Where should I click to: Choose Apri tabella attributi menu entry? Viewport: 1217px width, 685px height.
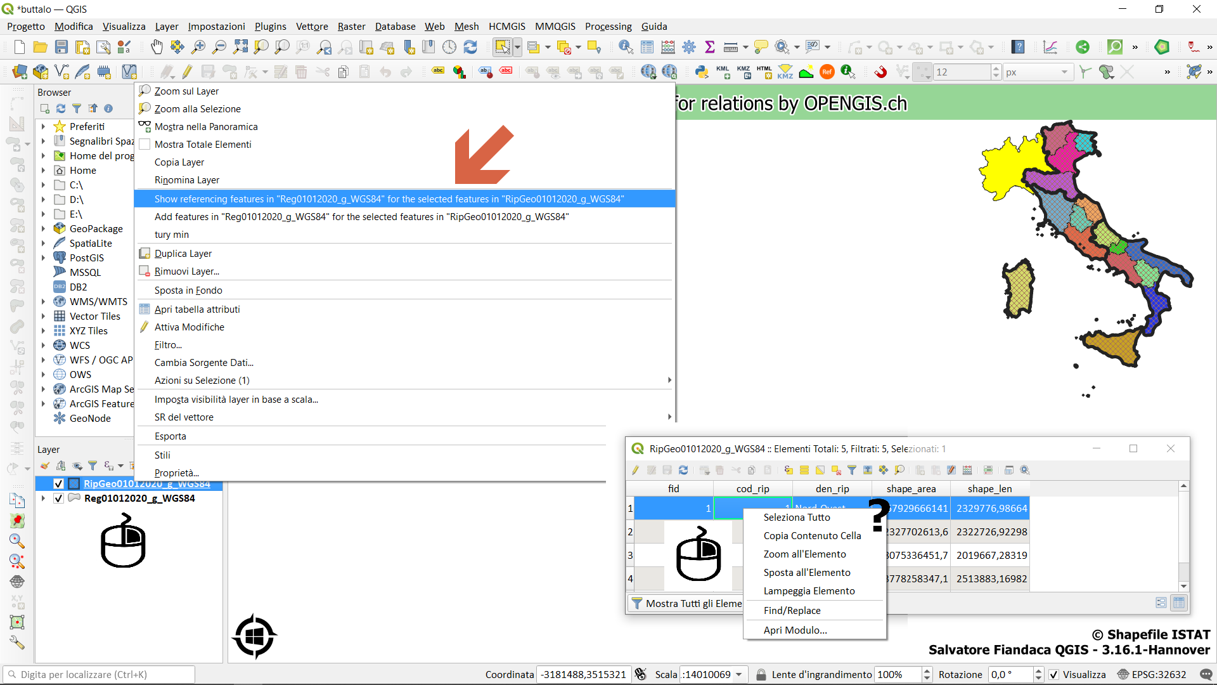(197, 310)
